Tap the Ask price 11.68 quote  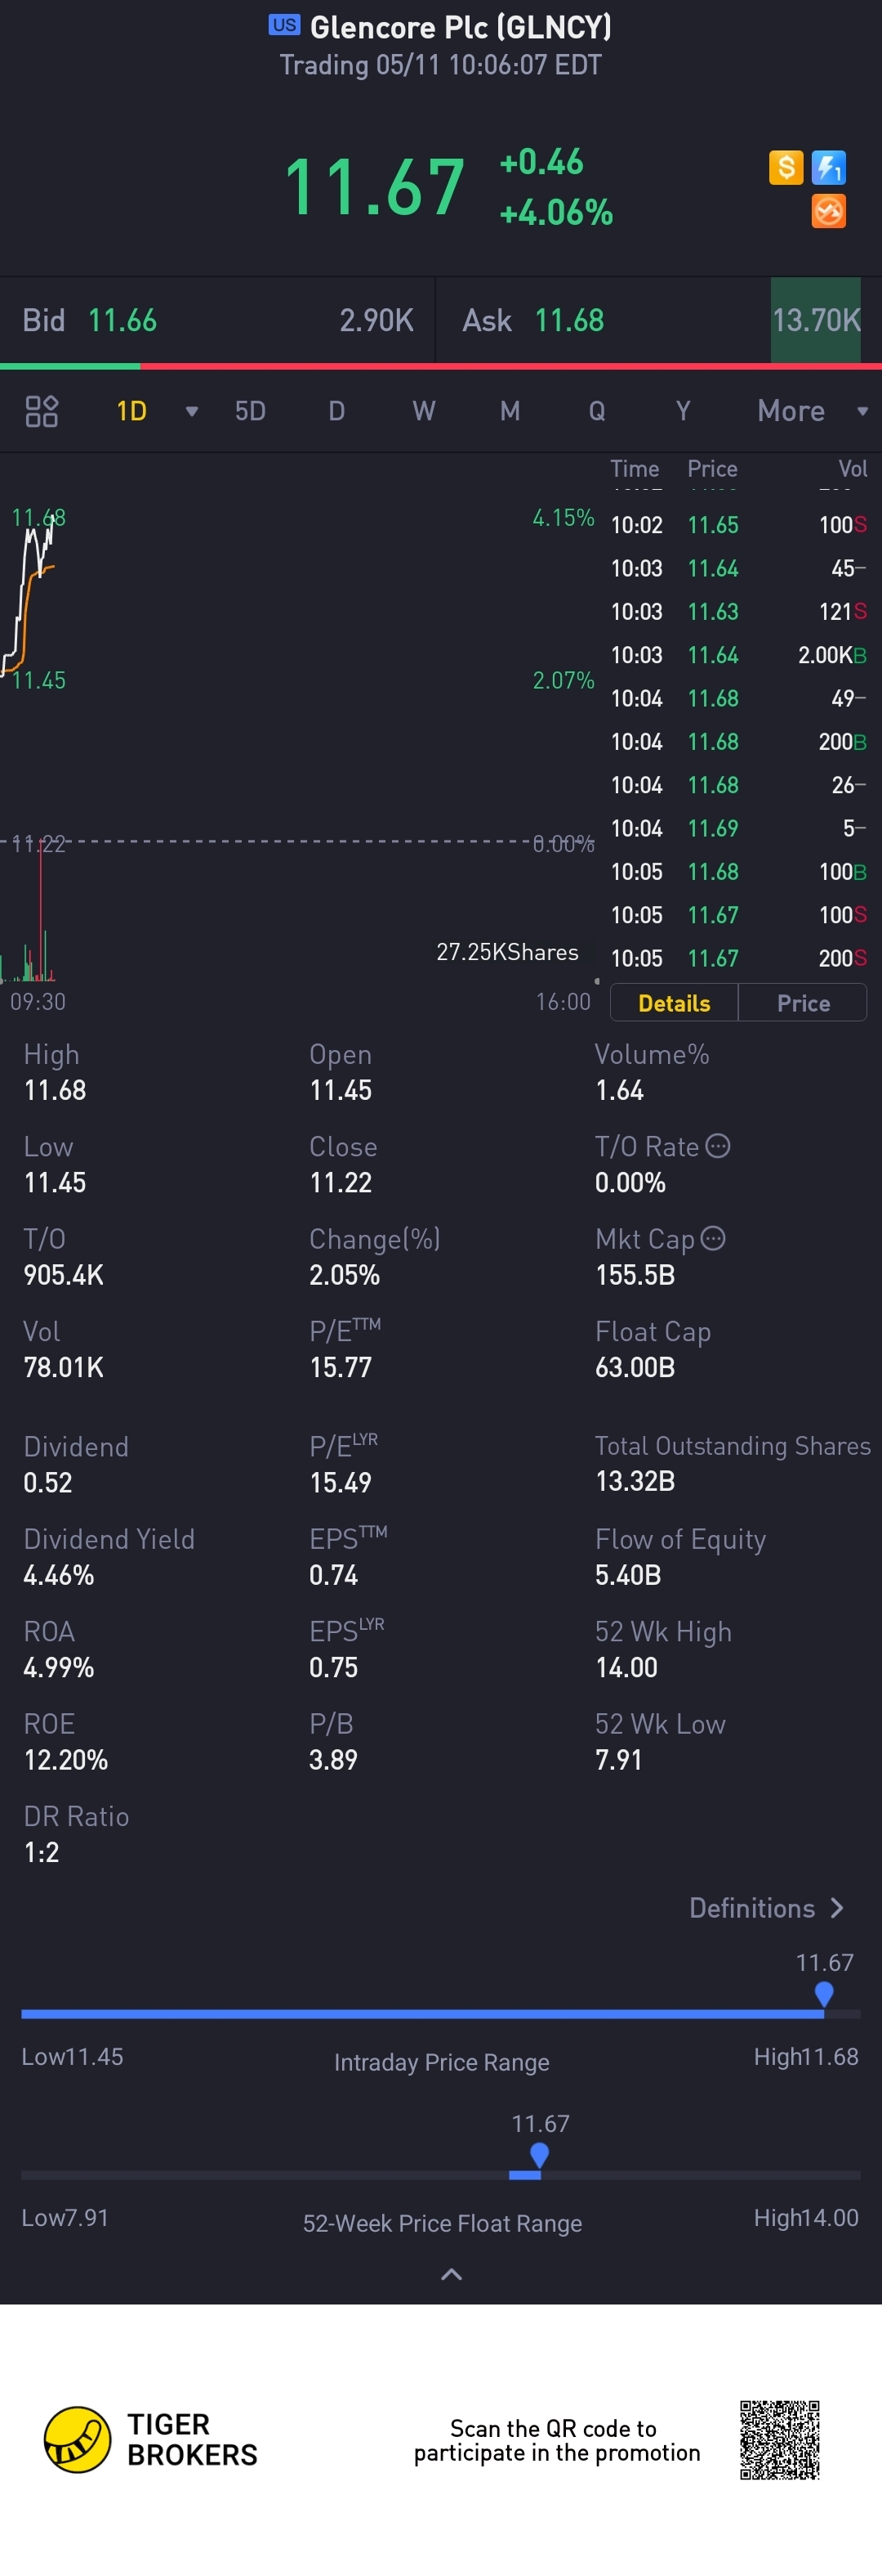click(x=569, y=320)
